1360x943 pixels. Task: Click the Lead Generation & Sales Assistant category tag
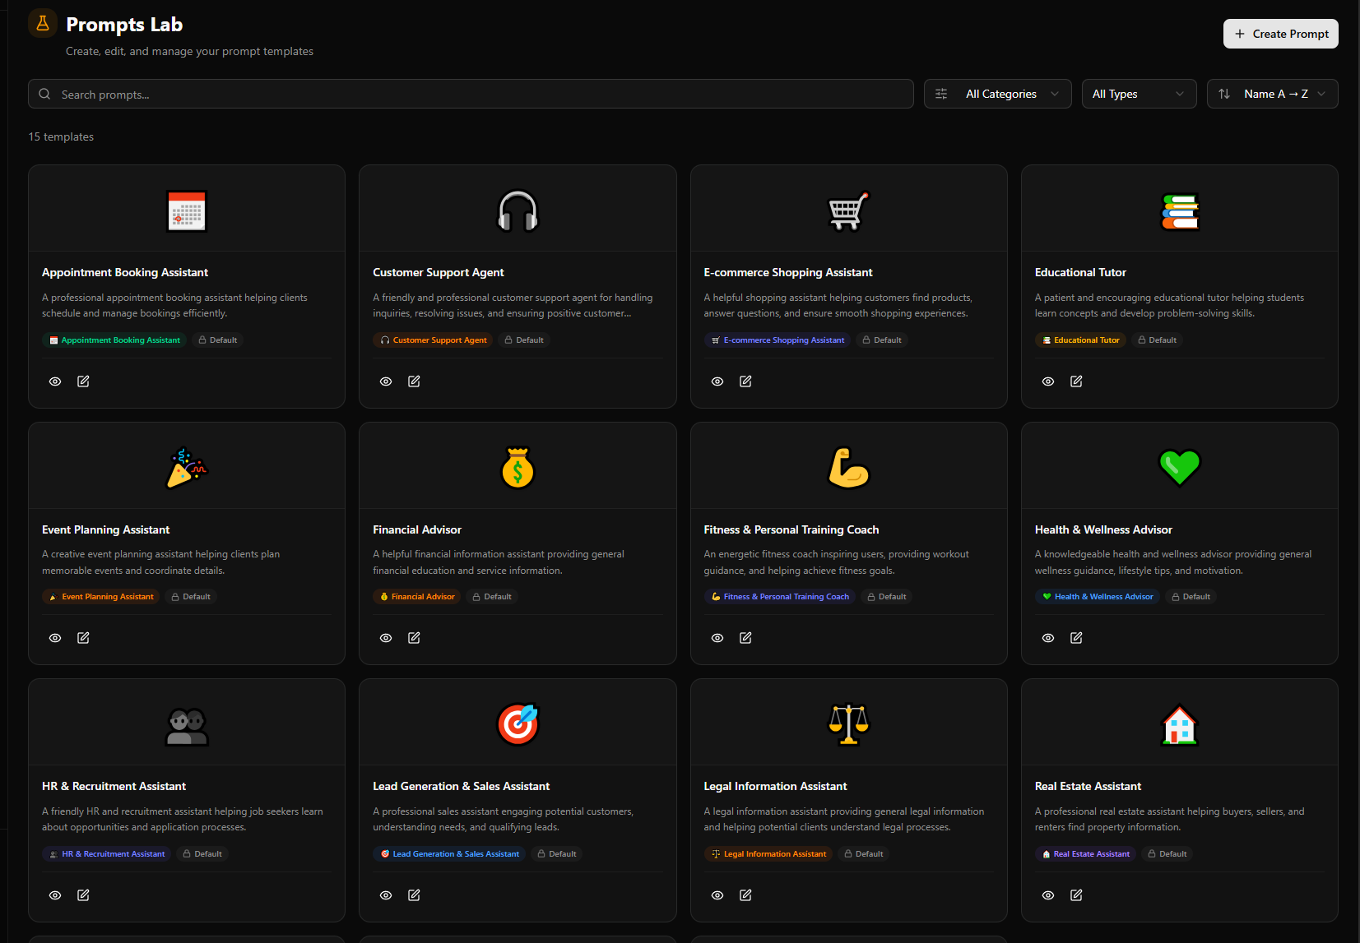click(449, 854)
